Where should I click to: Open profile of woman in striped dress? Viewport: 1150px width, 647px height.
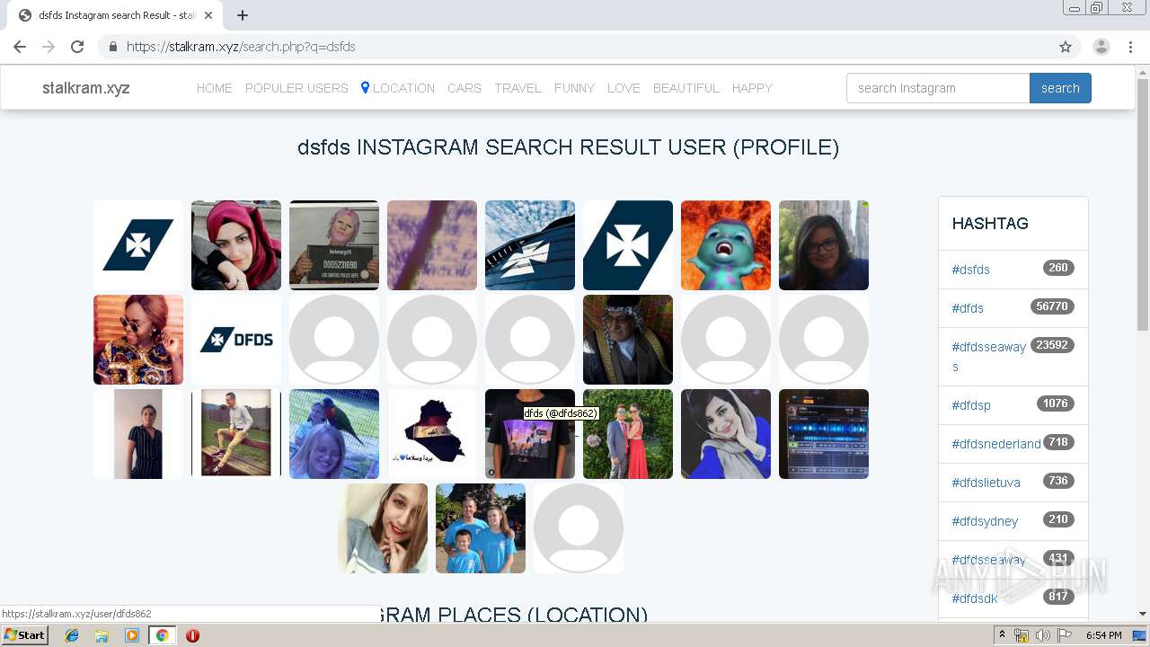(138, 434)
